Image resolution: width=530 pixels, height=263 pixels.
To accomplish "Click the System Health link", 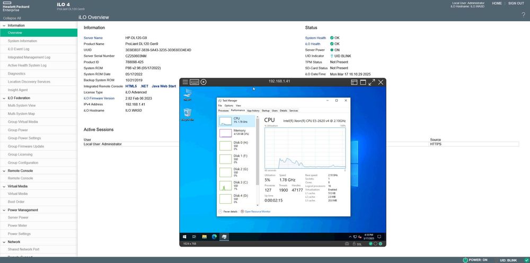I will click(316, 38).
